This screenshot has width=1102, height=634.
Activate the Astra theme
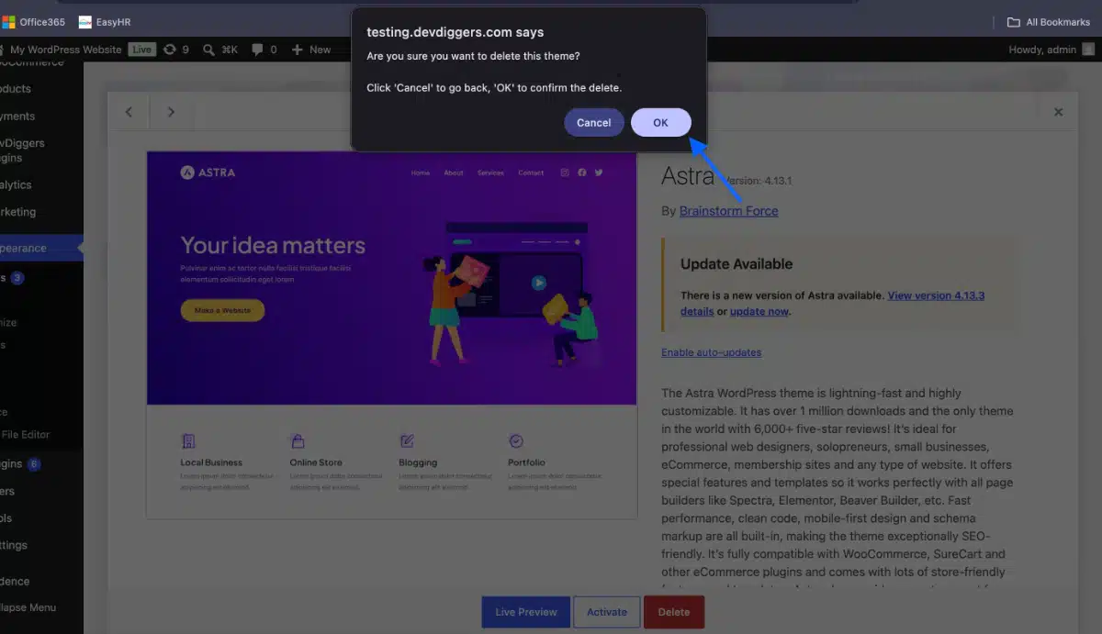pyautogui.click(x=607, y=612)
